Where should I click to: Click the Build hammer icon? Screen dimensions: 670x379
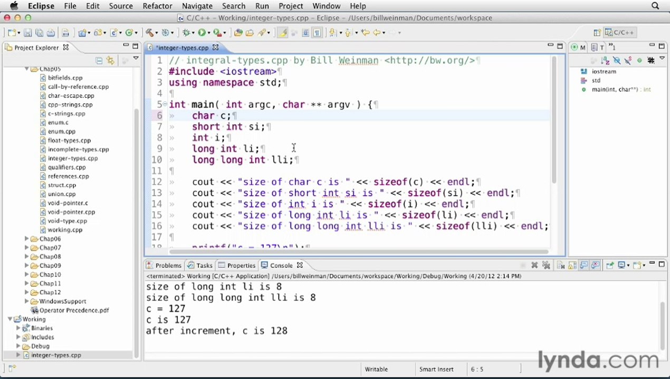150,33
